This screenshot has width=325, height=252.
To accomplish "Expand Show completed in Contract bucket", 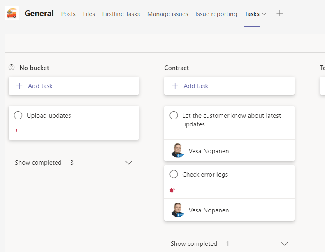I will tap(284, 244).
